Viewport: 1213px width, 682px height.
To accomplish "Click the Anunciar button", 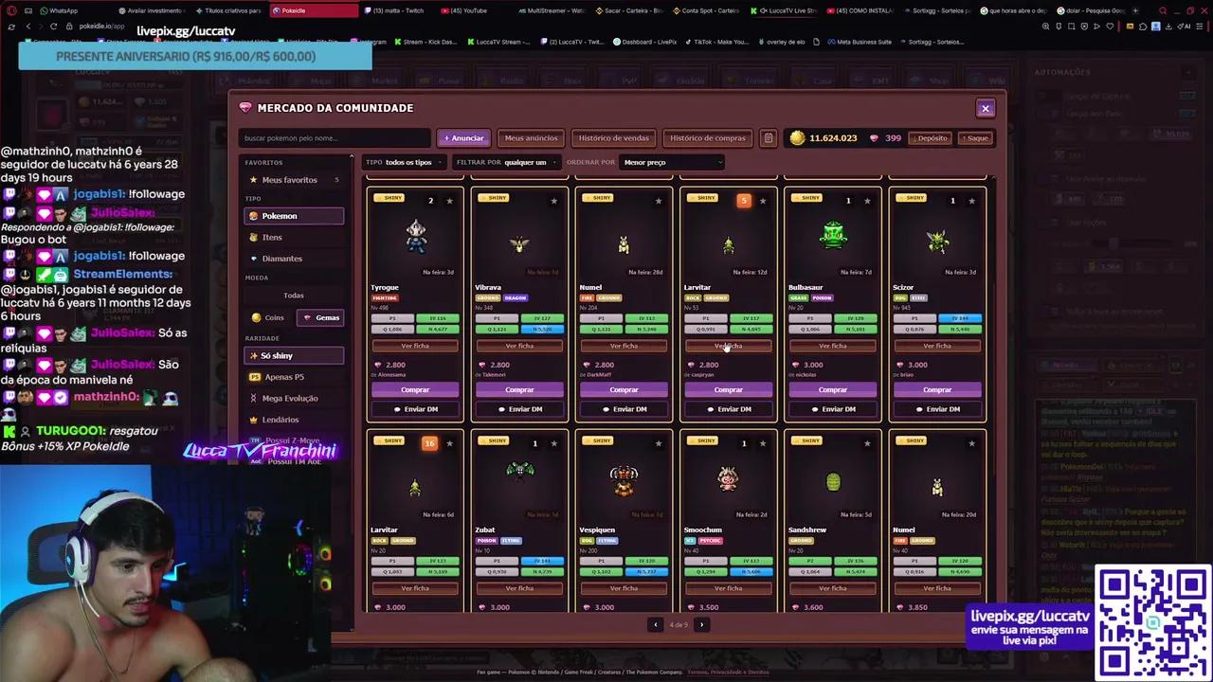I will (464, 138).
